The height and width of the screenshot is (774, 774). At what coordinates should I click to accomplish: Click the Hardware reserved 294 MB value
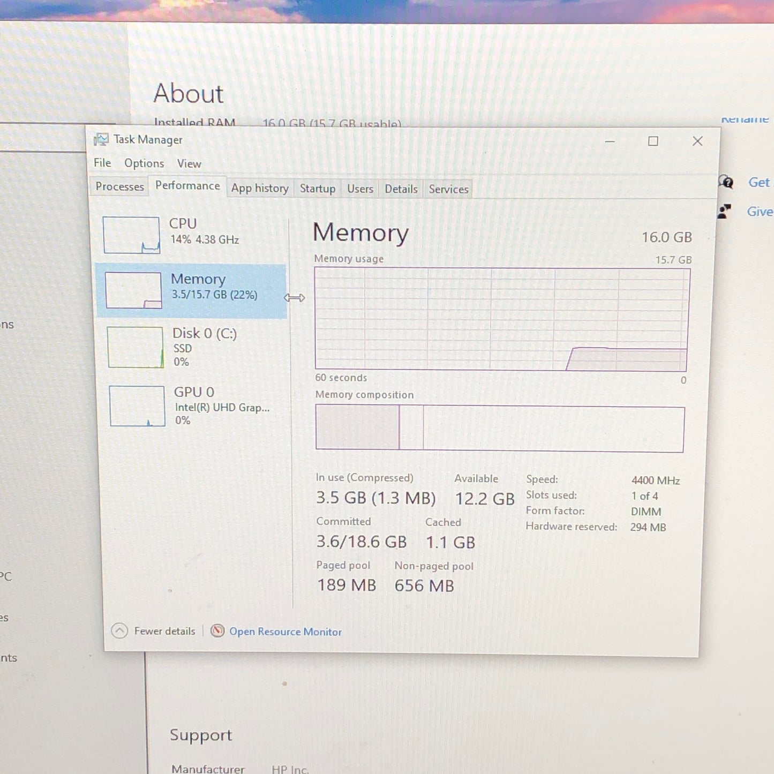[648, 527]
